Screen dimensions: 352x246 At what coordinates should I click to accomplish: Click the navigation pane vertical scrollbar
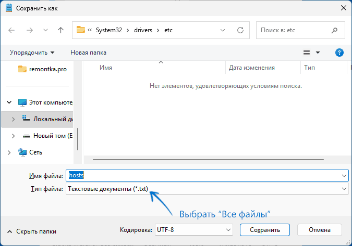pos(78,139)
